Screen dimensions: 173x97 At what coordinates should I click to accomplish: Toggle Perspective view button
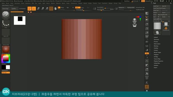click(x=147, y=37)
